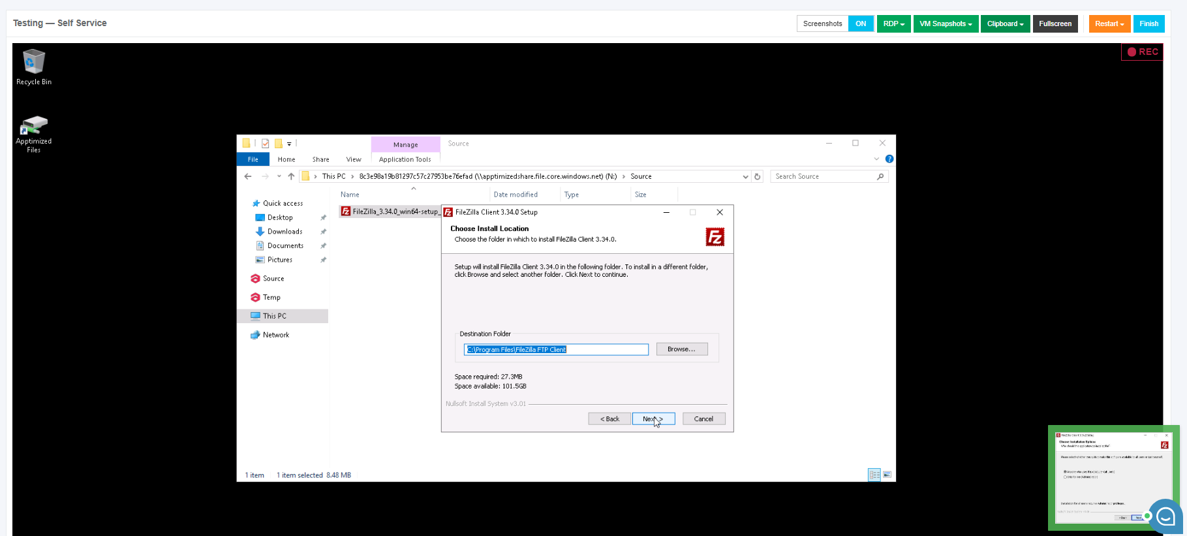
Task: Switch to details view icon in status bar
Action: click(874, 475)
